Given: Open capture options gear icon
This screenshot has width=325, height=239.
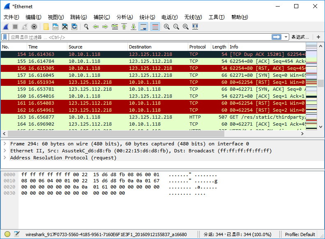Looking at the screenshot, I should click(x=34, y=27).
